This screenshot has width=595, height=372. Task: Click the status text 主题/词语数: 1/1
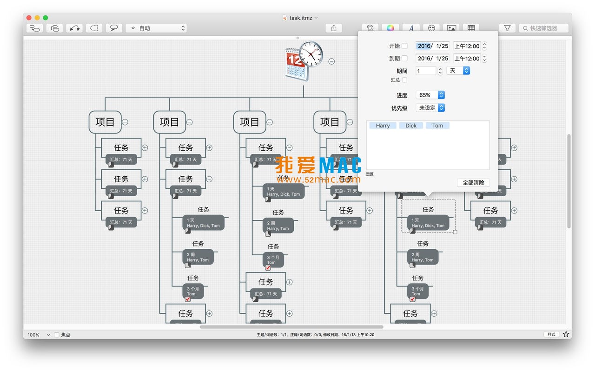[x=272, y=334]
